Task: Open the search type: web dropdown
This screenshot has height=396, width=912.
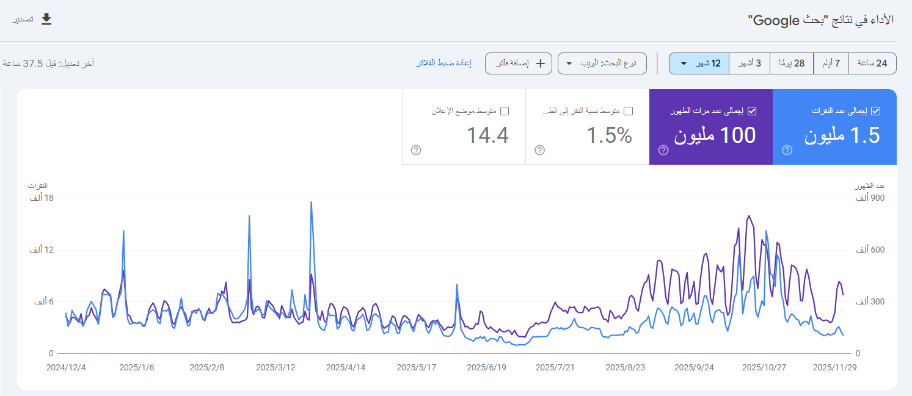Action: point(602,63)
